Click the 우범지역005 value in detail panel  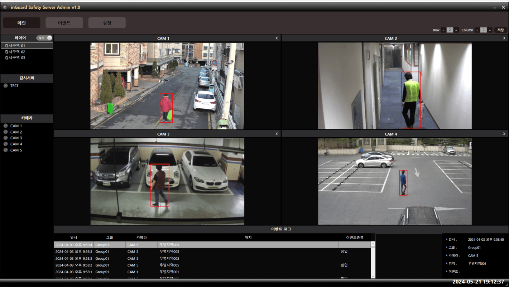[x=477, y=264]
